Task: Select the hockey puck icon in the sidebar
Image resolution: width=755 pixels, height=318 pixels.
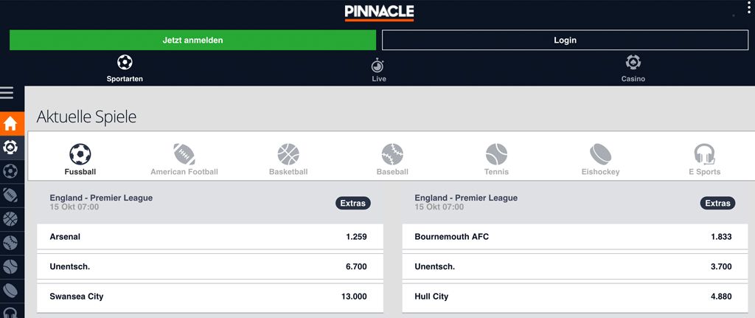Action: pyautogui.click(x=10, y=290)
